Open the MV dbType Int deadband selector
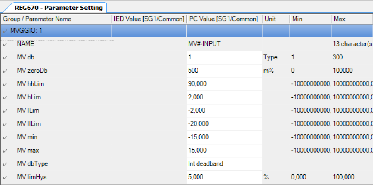Image resolution: width=374 pixels, height=185 pixels. (x=224, y=164)
